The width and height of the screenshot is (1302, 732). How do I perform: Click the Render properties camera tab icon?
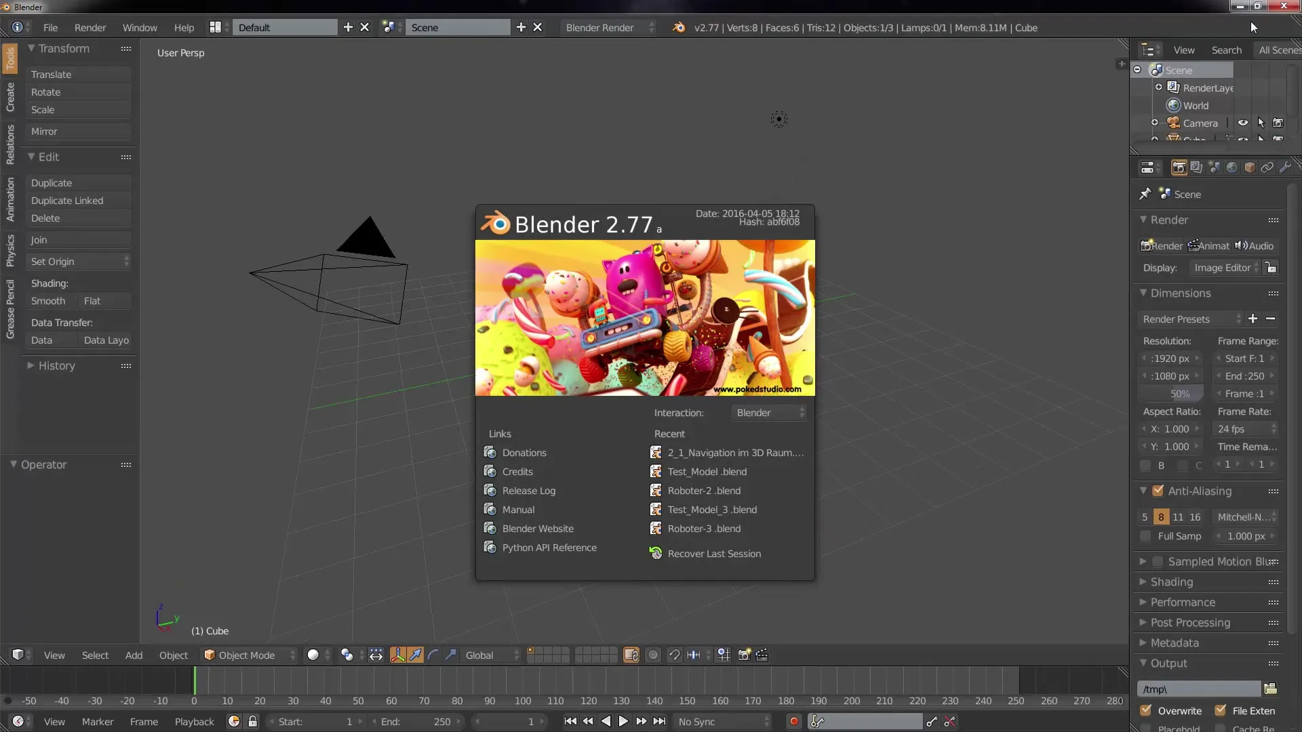point(1179,167)
